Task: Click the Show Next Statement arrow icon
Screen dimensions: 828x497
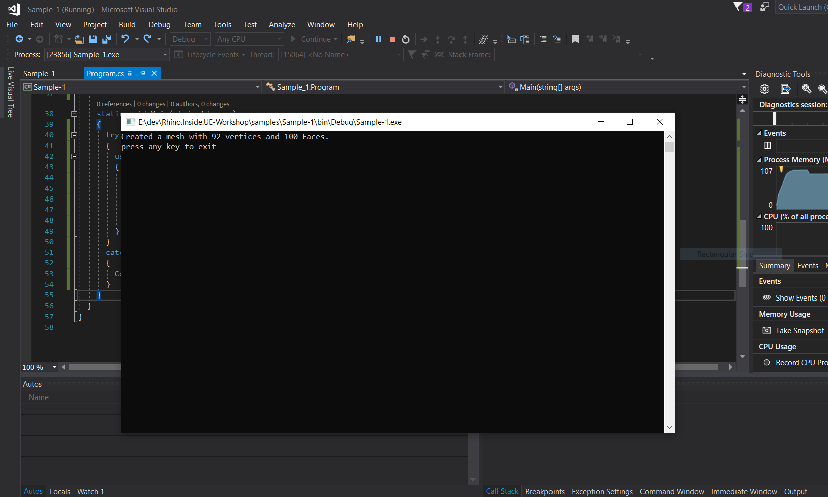Action: (x=424, y=39)
